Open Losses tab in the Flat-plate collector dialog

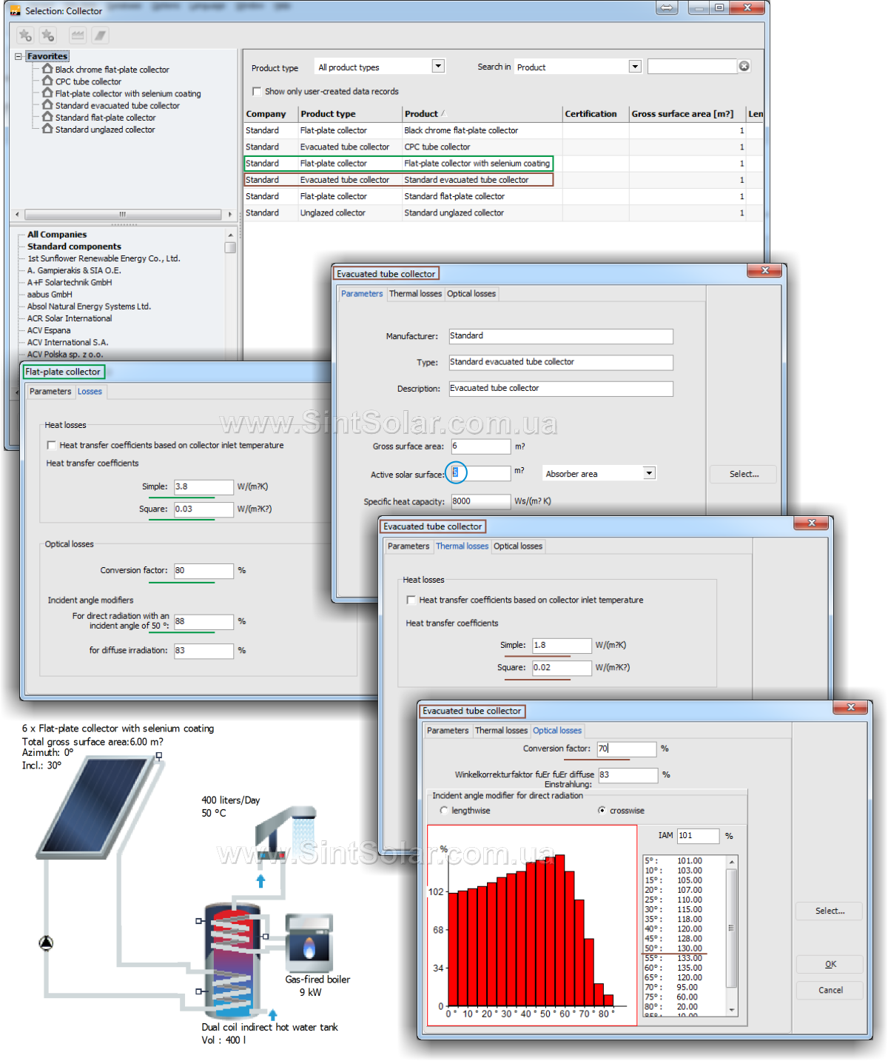[x=90, y=392]
